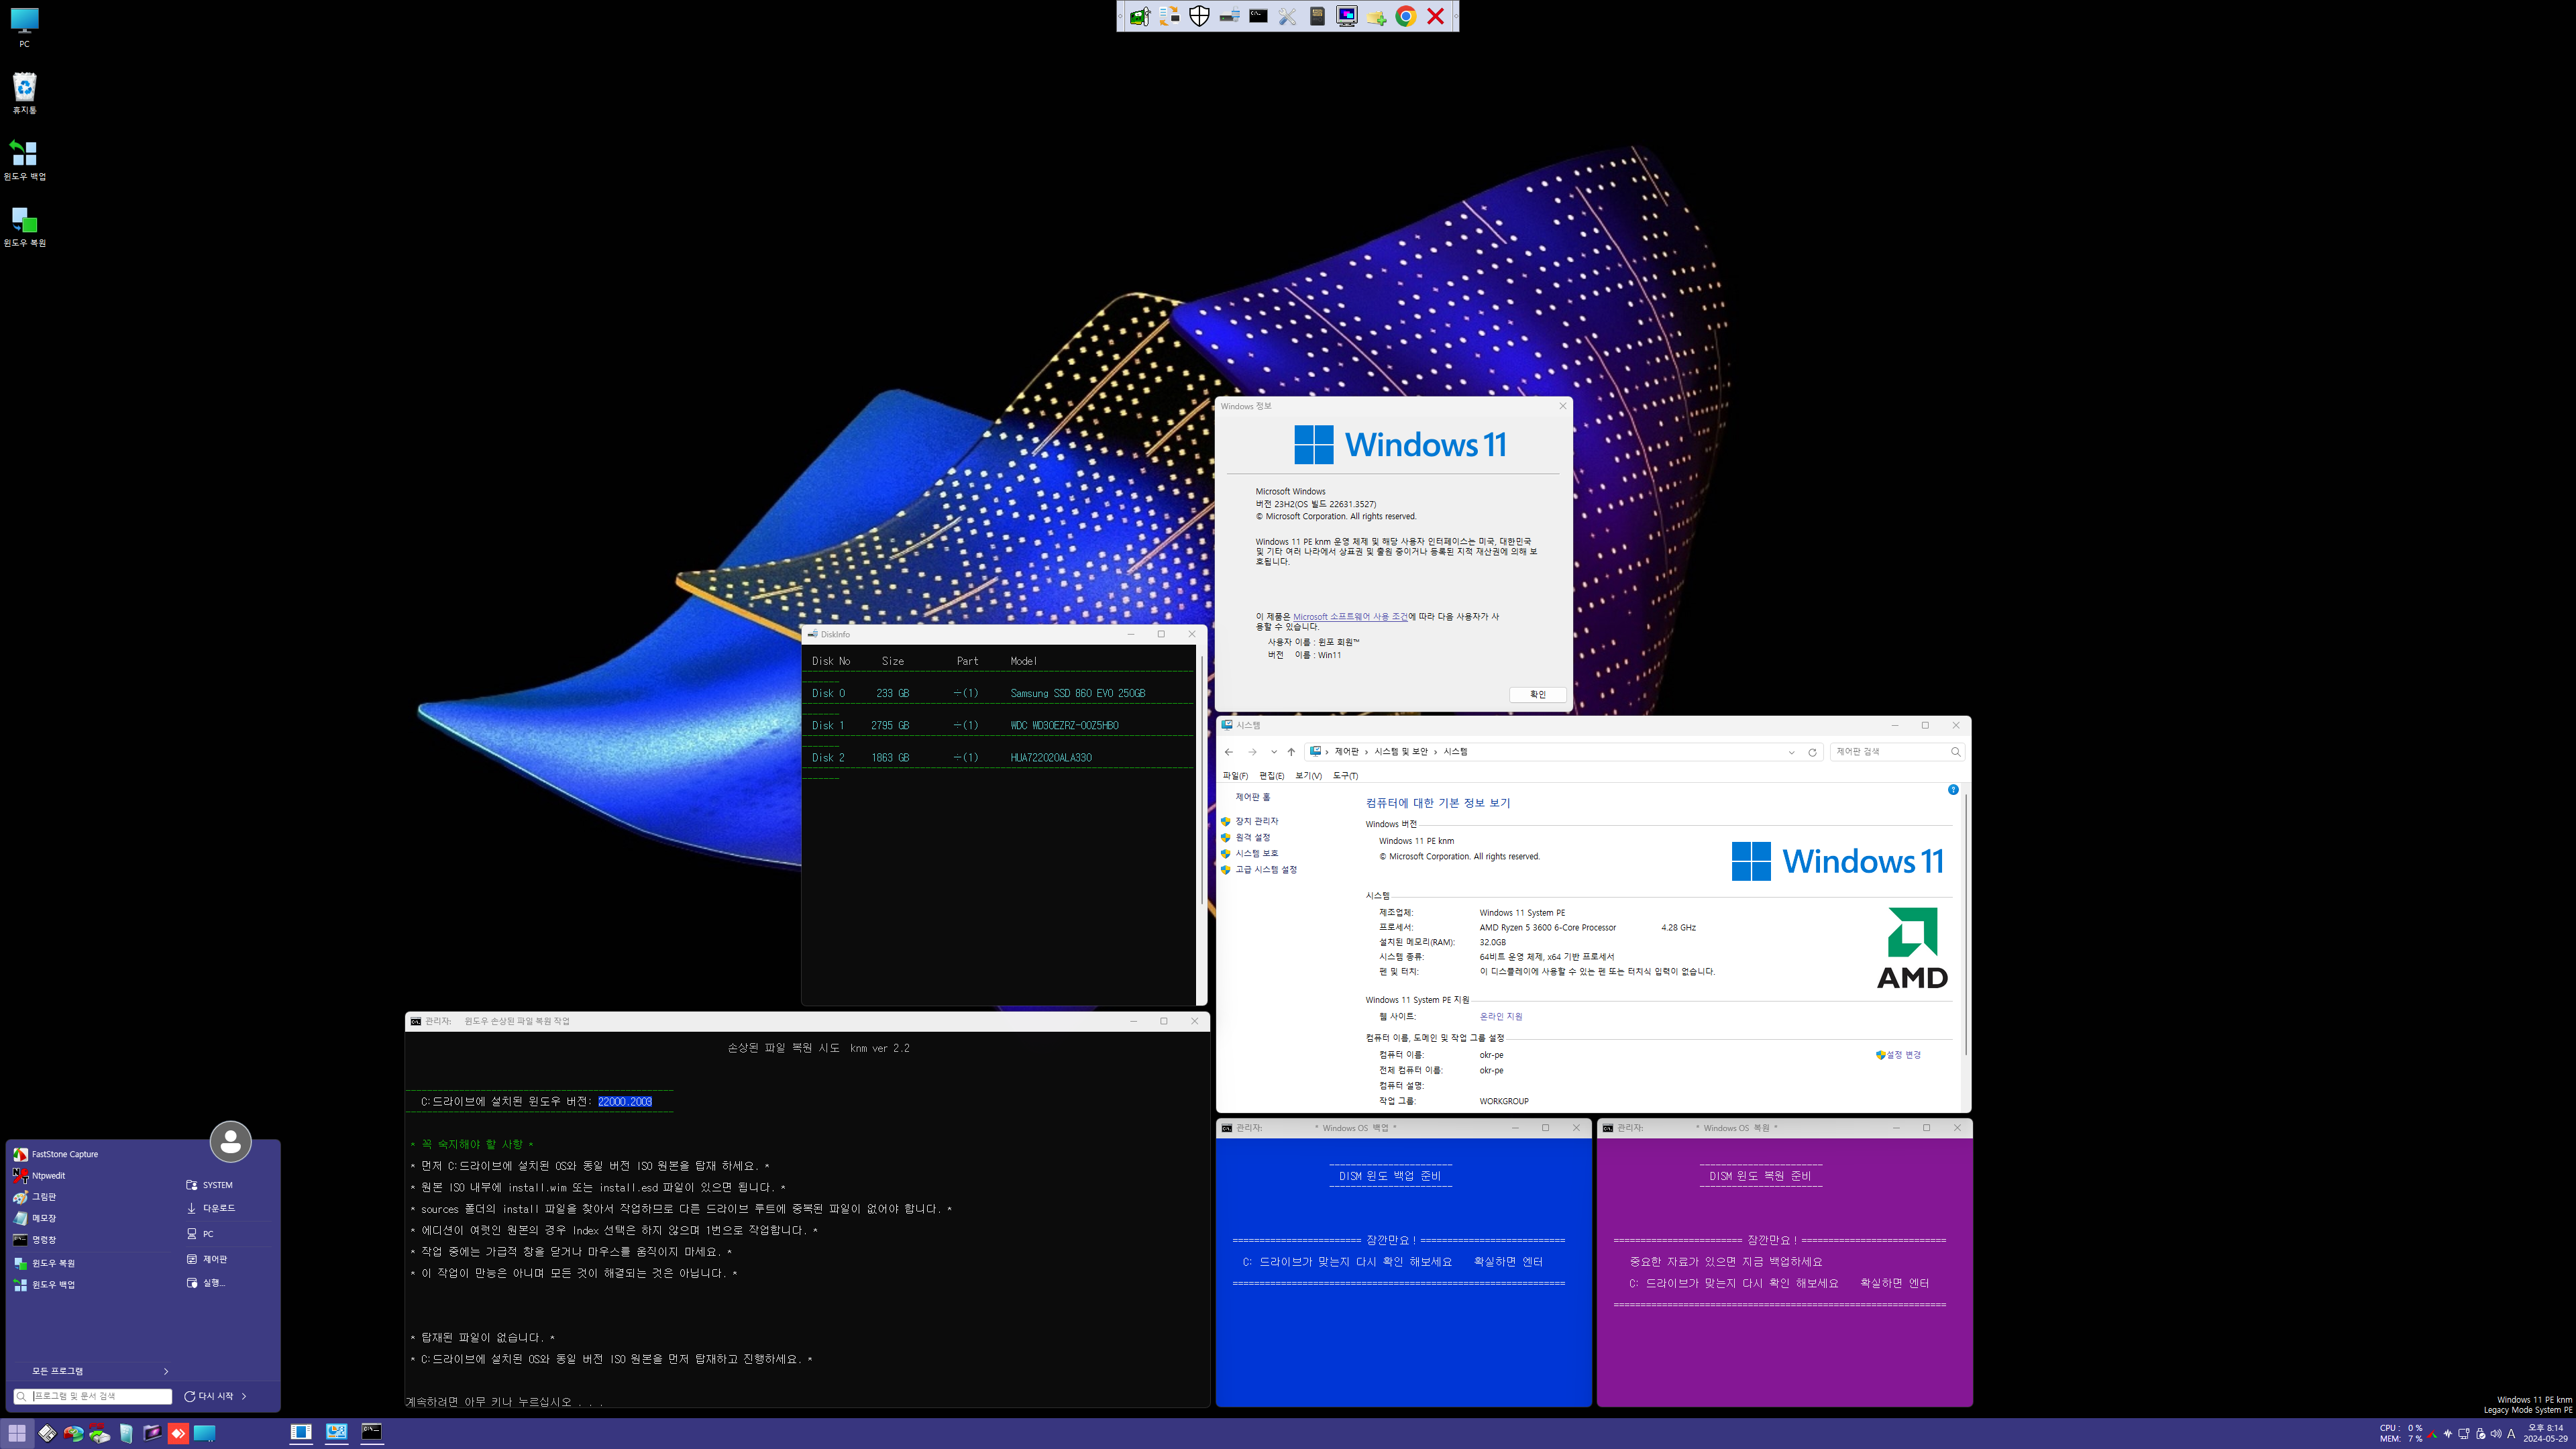Open the 편집(E) menu in the 시스템 window
The image size is (2576, 1449).
[1271, 776]
